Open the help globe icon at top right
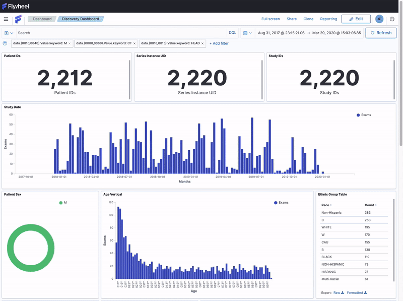This screenshot has width=403, height=301. (x=392, y=19)
